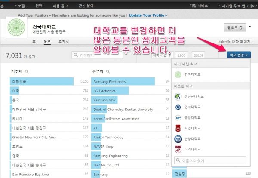Filter by Korea Facilitators Association row
Screen dimensions: 258x178
(x=130, y=119)
